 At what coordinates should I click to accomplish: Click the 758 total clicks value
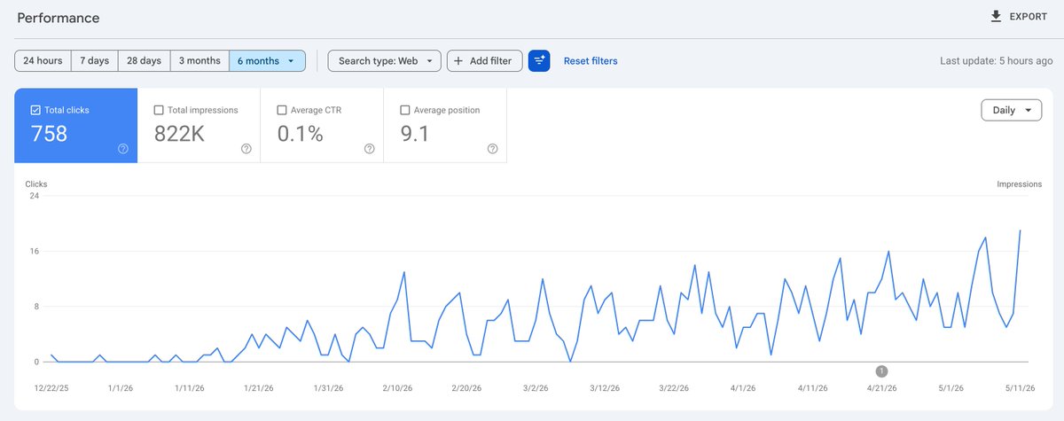point(49,134)
